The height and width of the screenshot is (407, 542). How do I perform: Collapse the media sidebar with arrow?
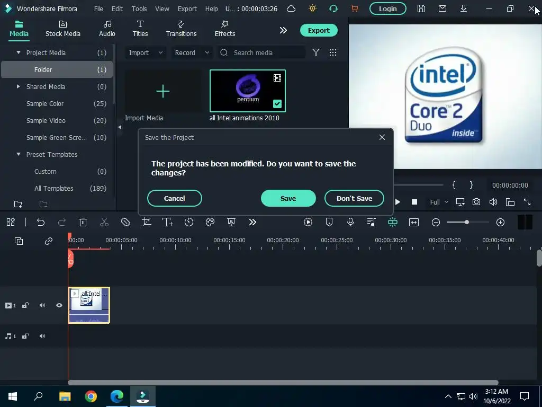tap(120, 127)
